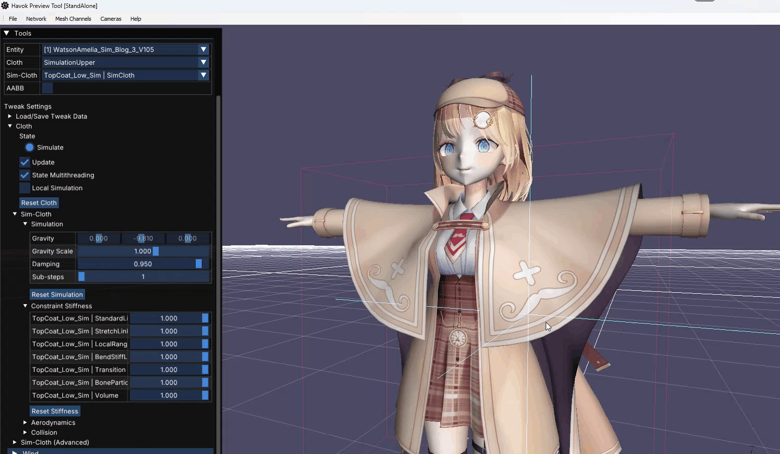Click the Damping slider
The width and height of the screenshot is (780, 454).
(x=143, y=264)
